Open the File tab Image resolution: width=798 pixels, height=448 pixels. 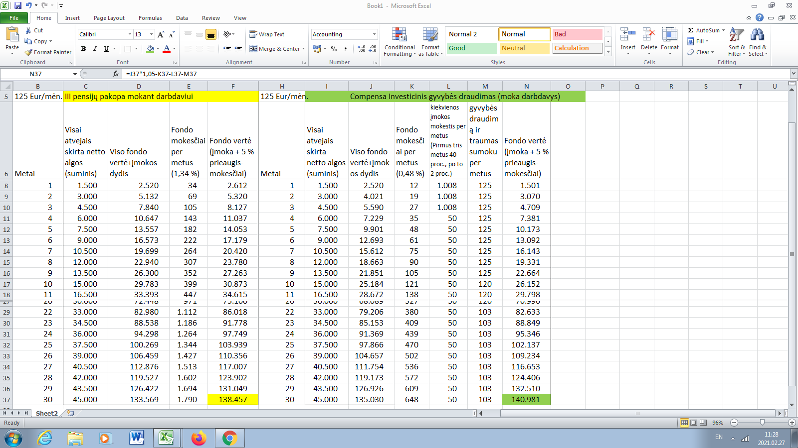click(14, 18)
